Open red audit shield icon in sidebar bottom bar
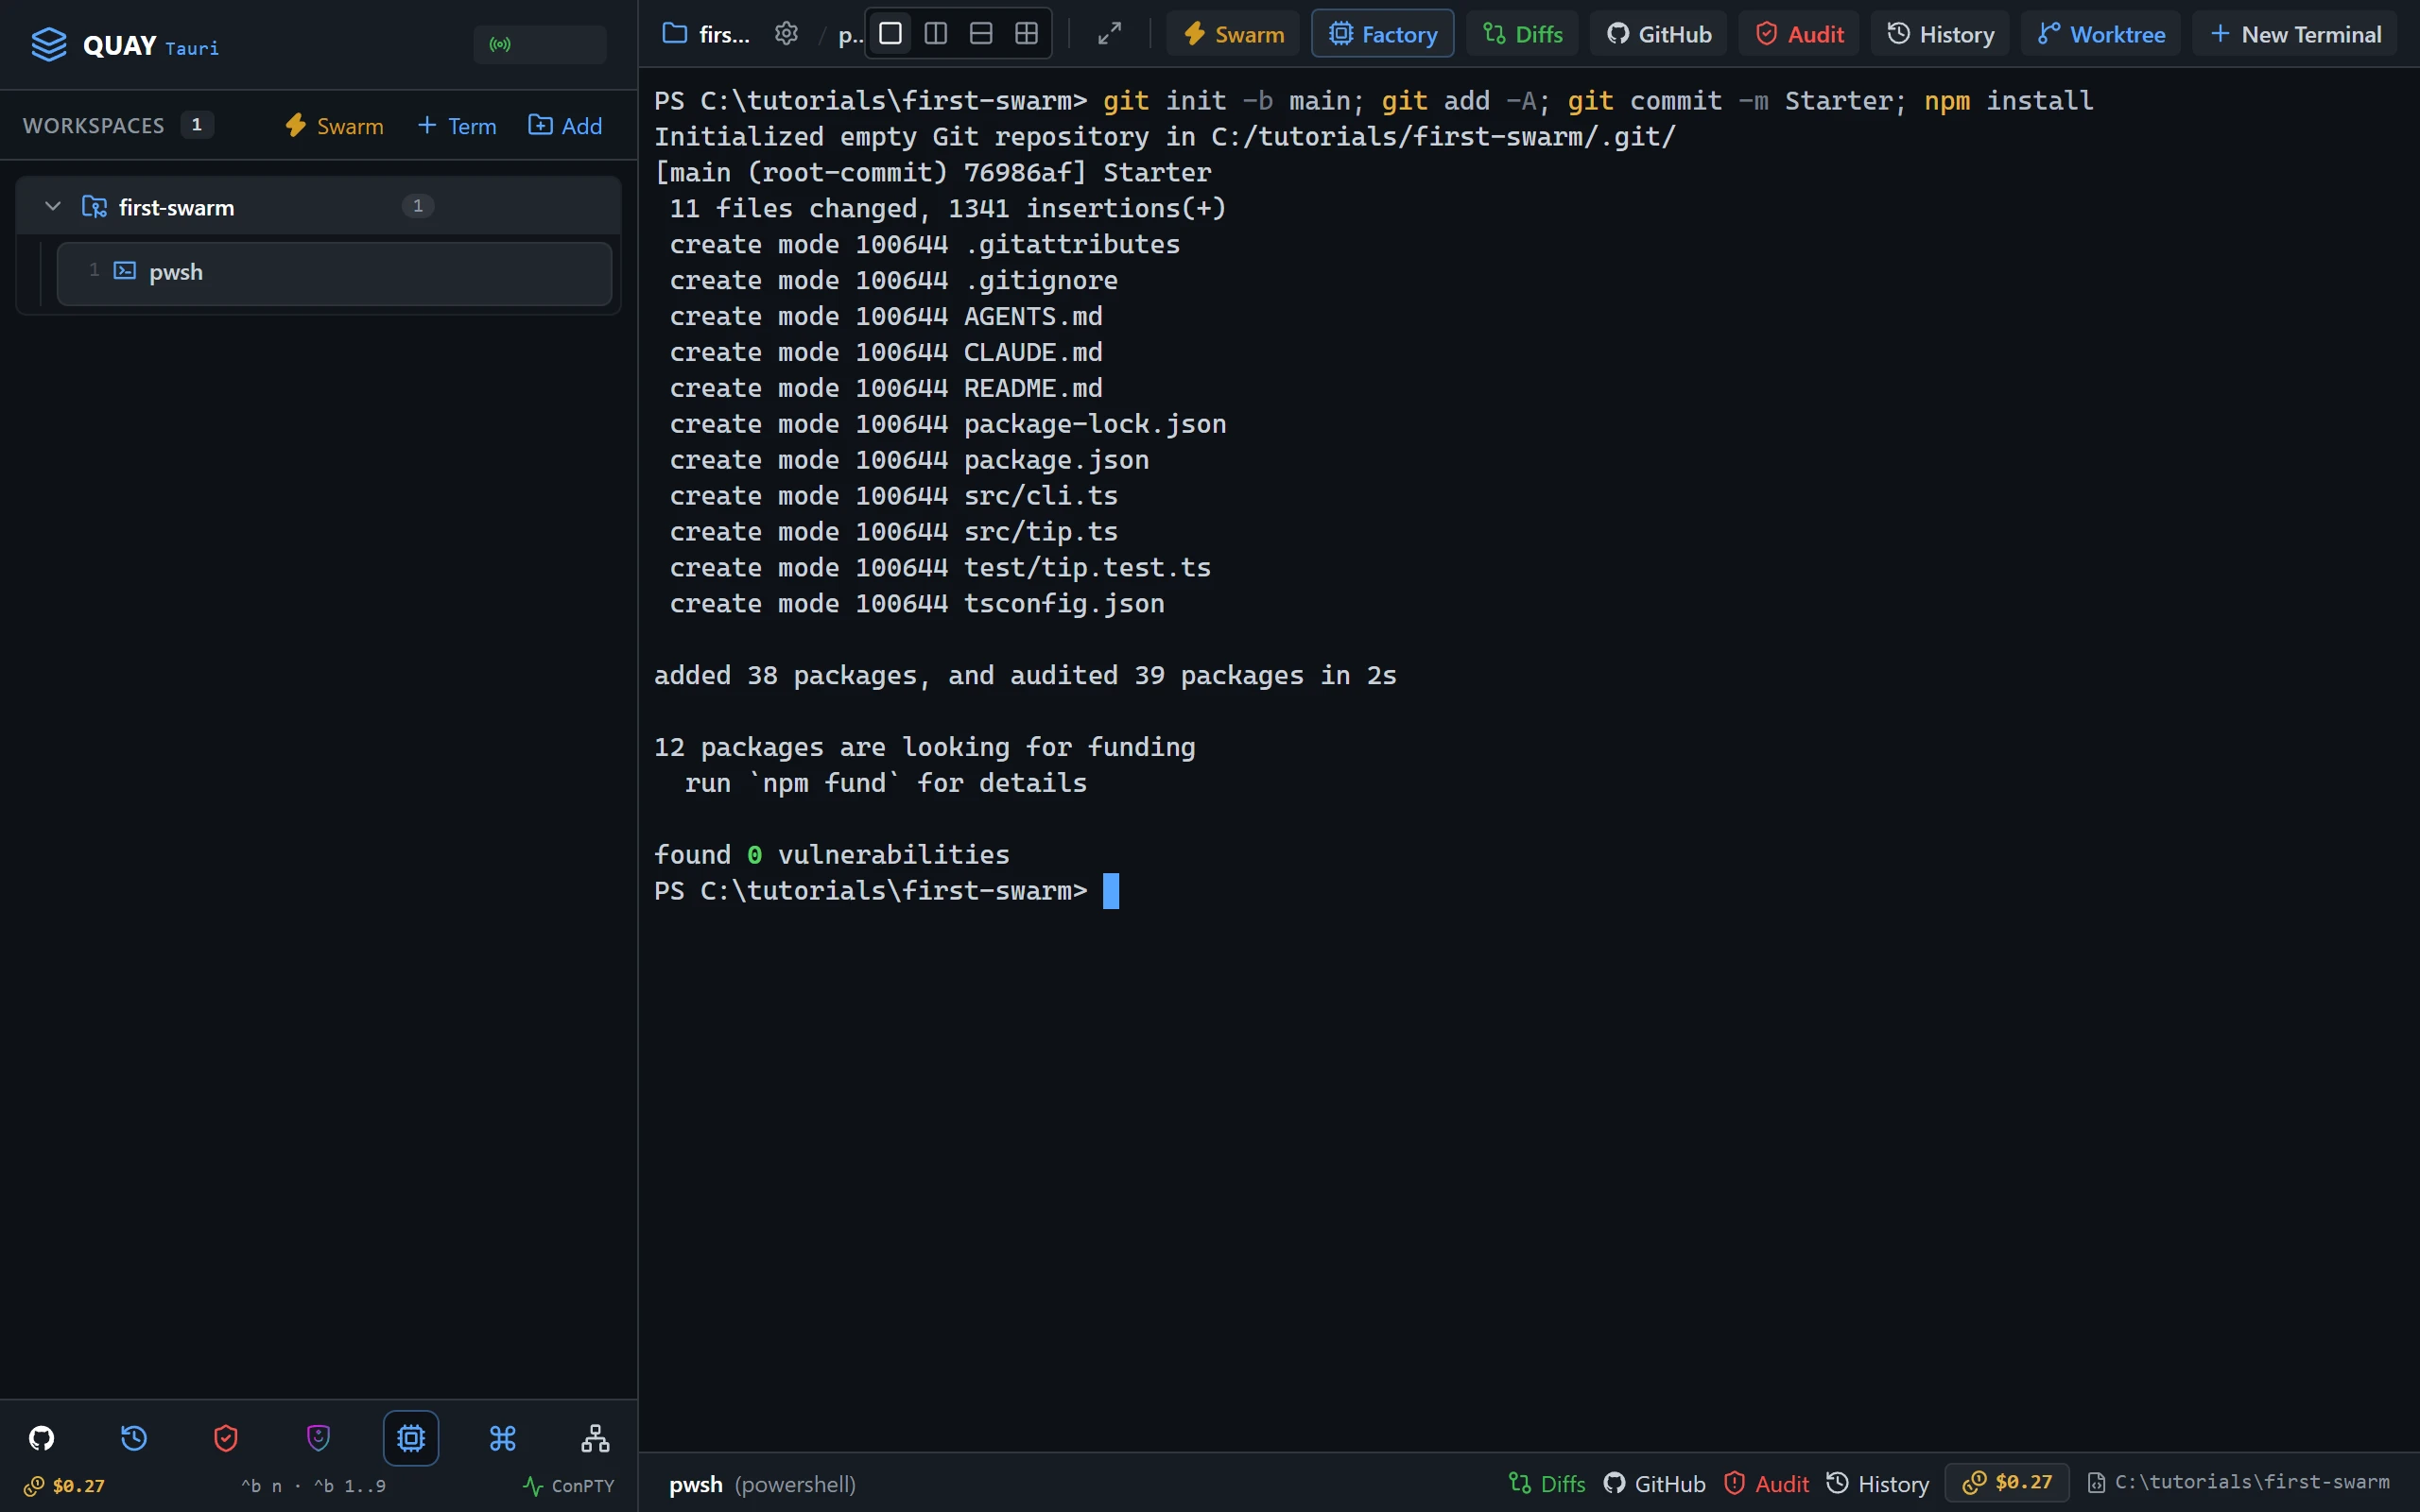Screen dimensions: 2420x1512 click(226, 1438)
